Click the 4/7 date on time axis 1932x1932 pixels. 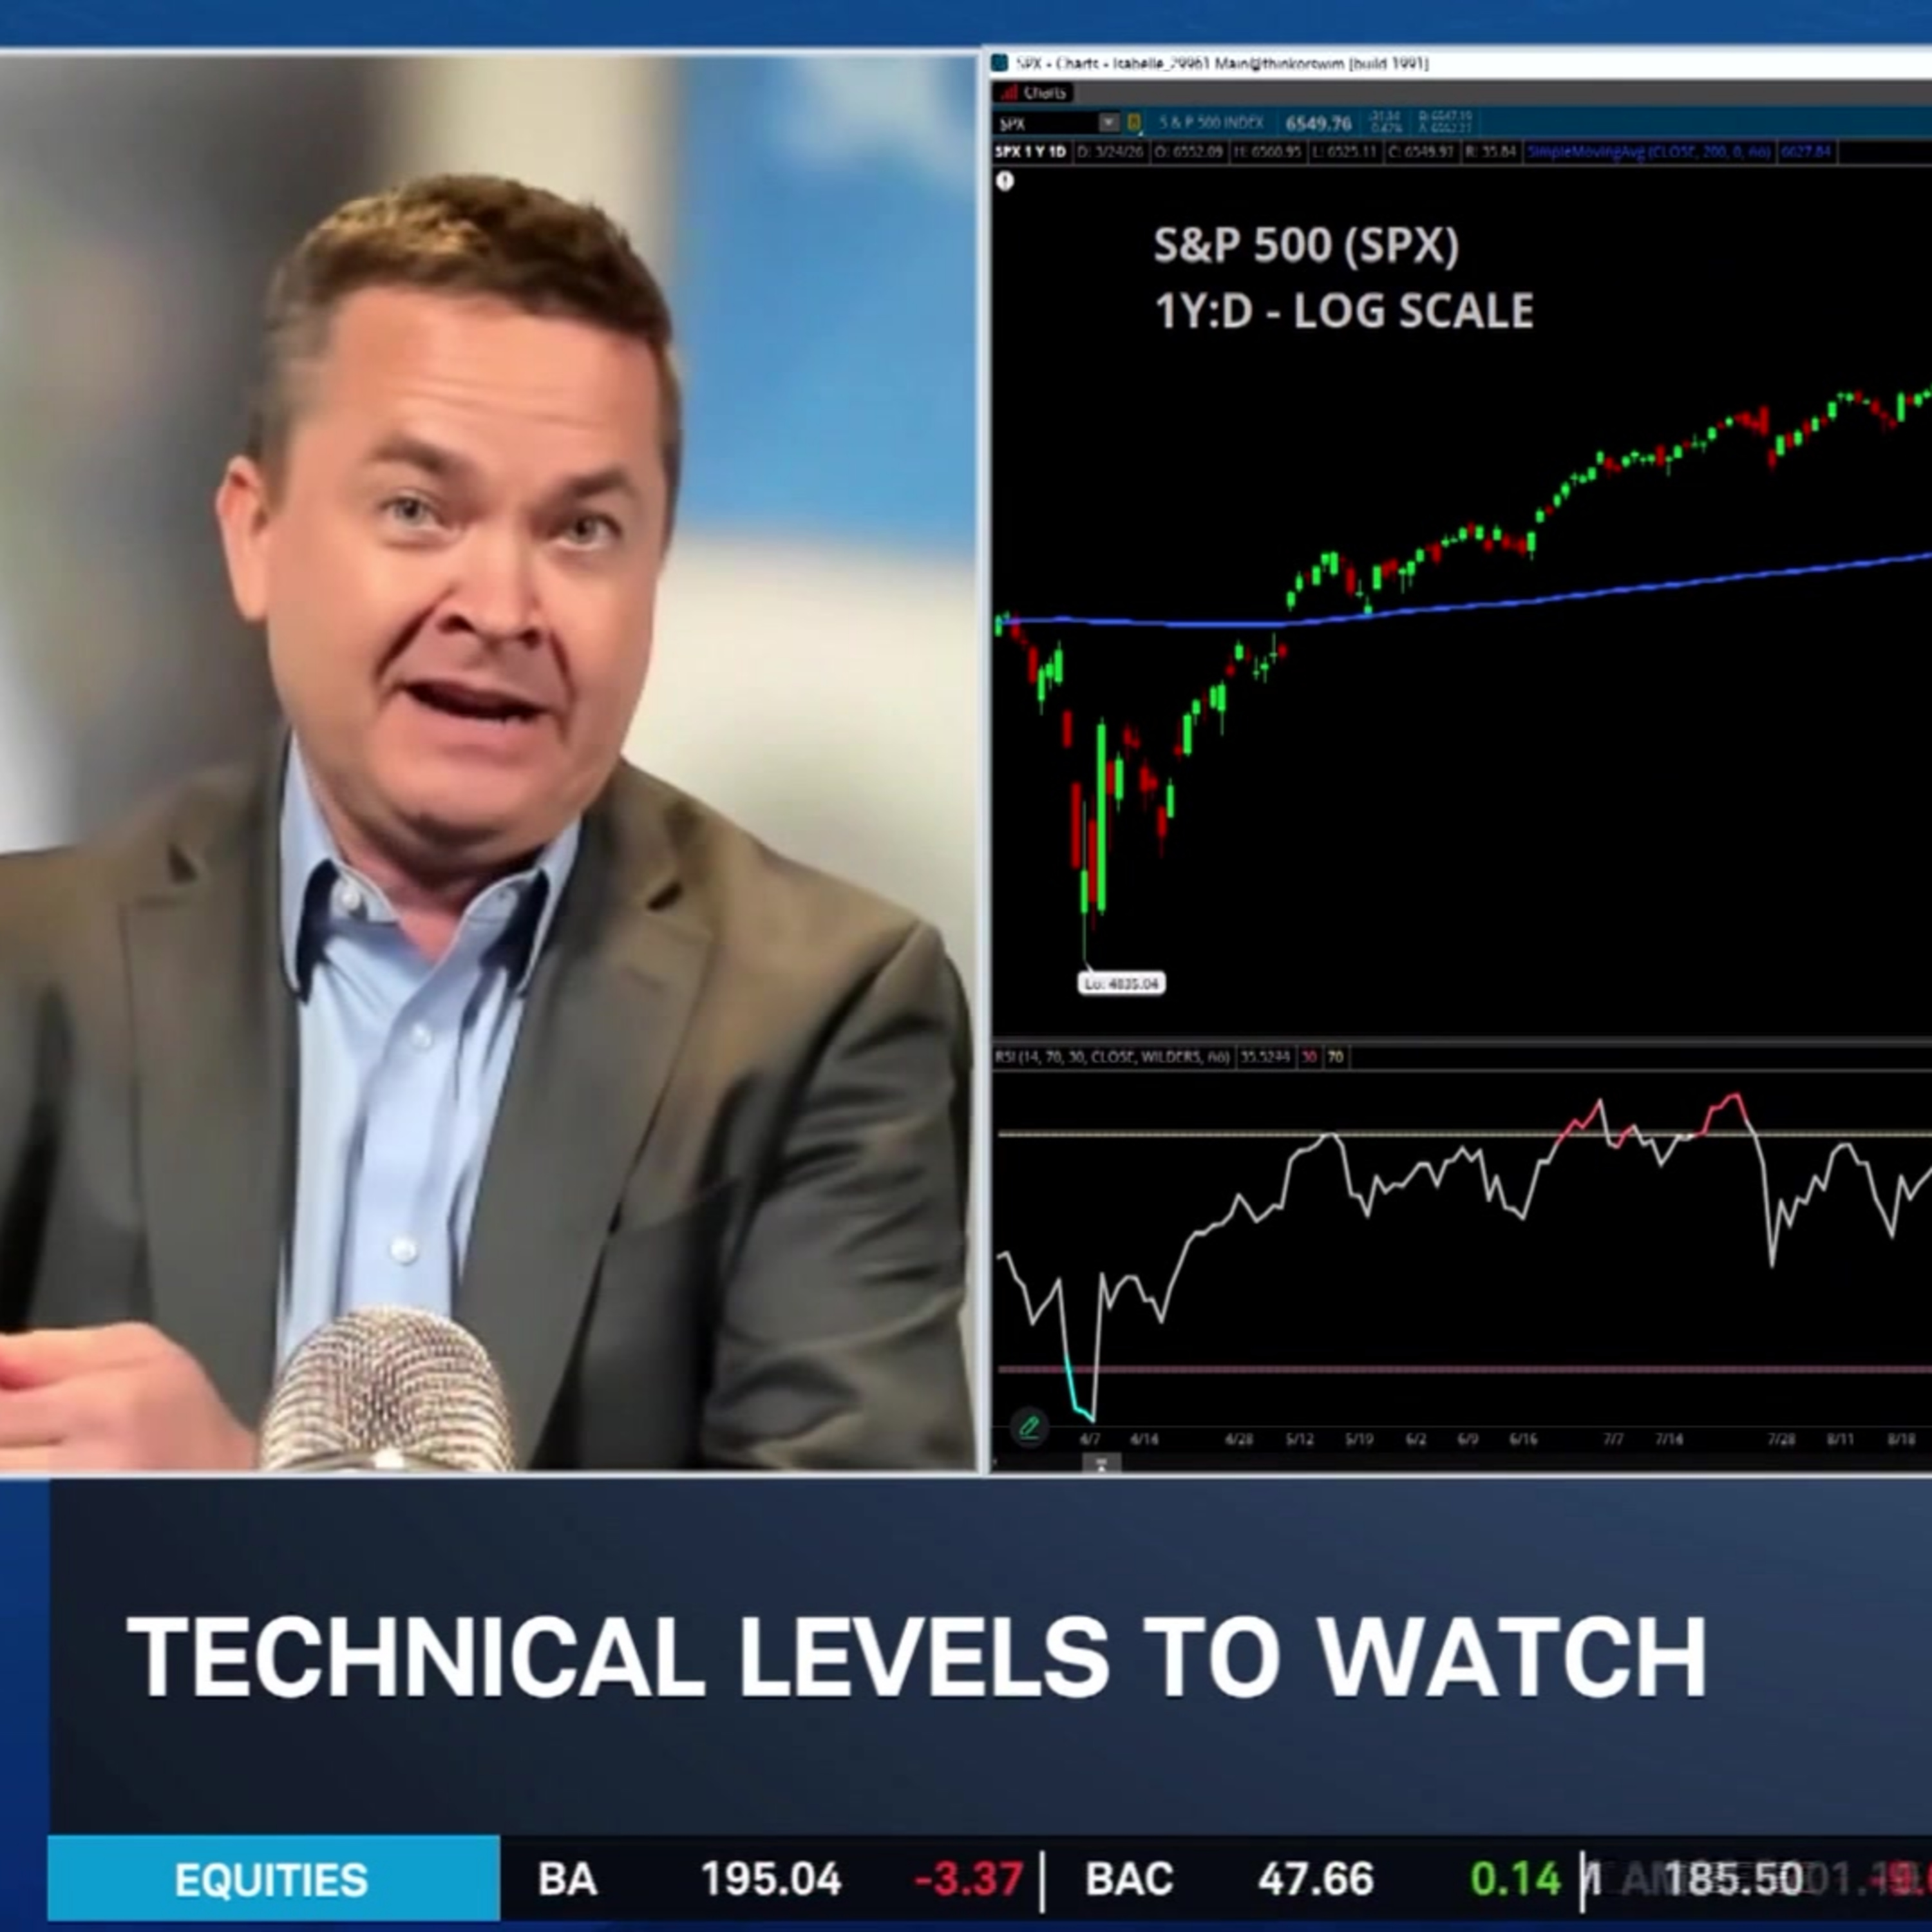[x=1090, y=1439]
